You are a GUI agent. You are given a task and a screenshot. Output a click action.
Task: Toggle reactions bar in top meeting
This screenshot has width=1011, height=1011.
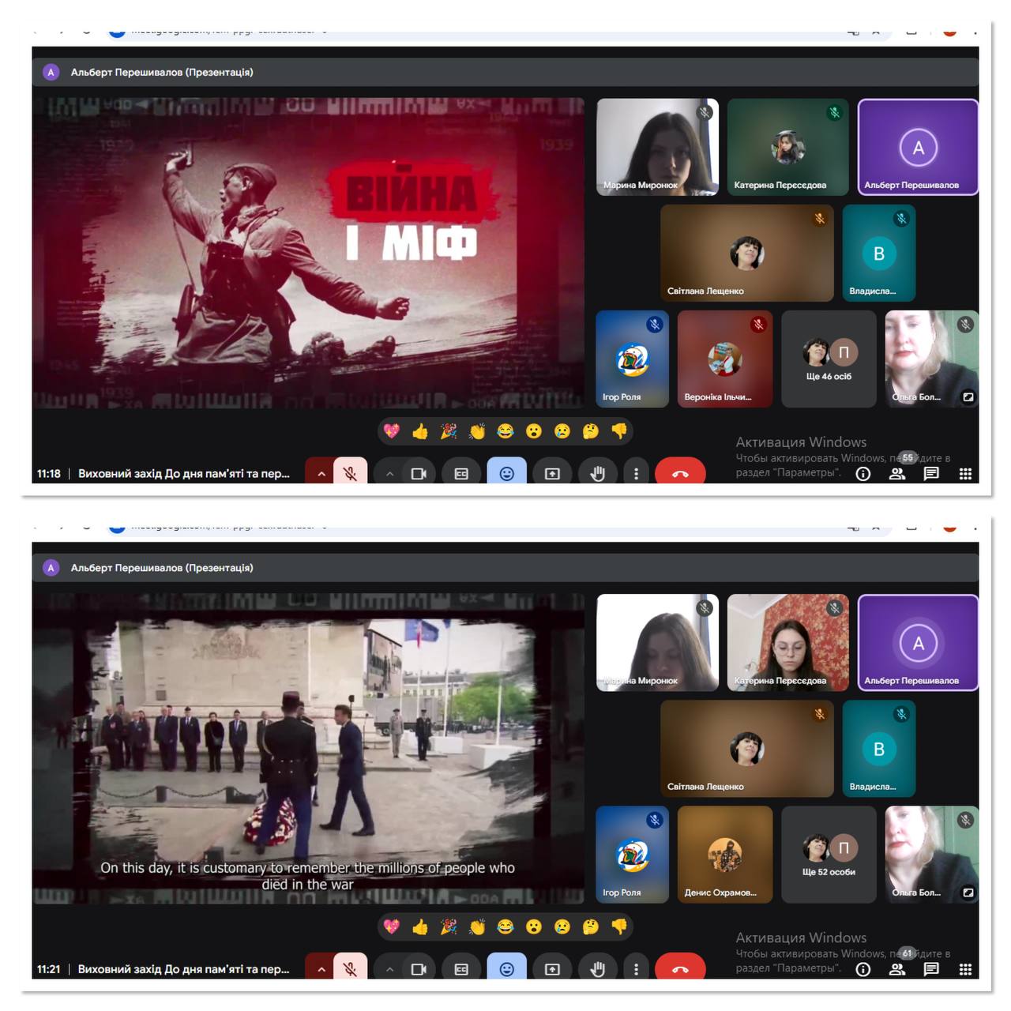[507, 472]
